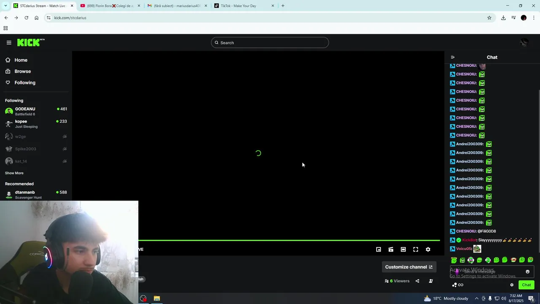Open the Kick hamburger sidebar menu
Viewport: 540px width, 304px height.
9,43
